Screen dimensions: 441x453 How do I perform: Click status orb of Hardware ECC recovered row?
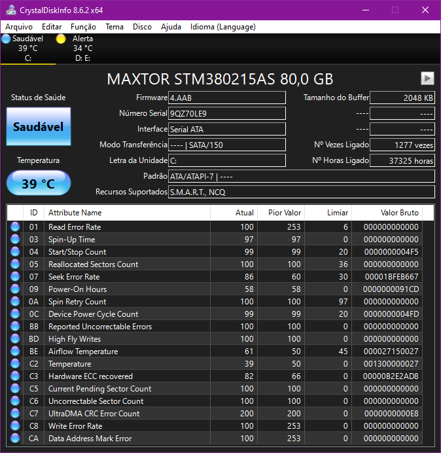15,376
